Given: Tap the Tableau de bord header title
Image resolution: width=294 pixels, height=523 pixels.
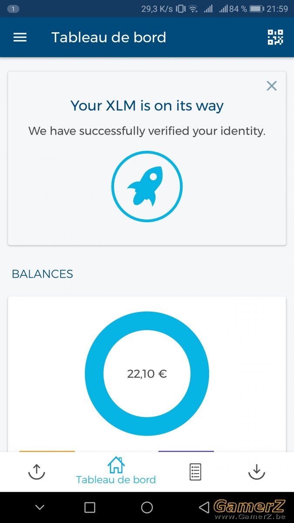Looking at the screenshot, I should [x=109, y=37].
